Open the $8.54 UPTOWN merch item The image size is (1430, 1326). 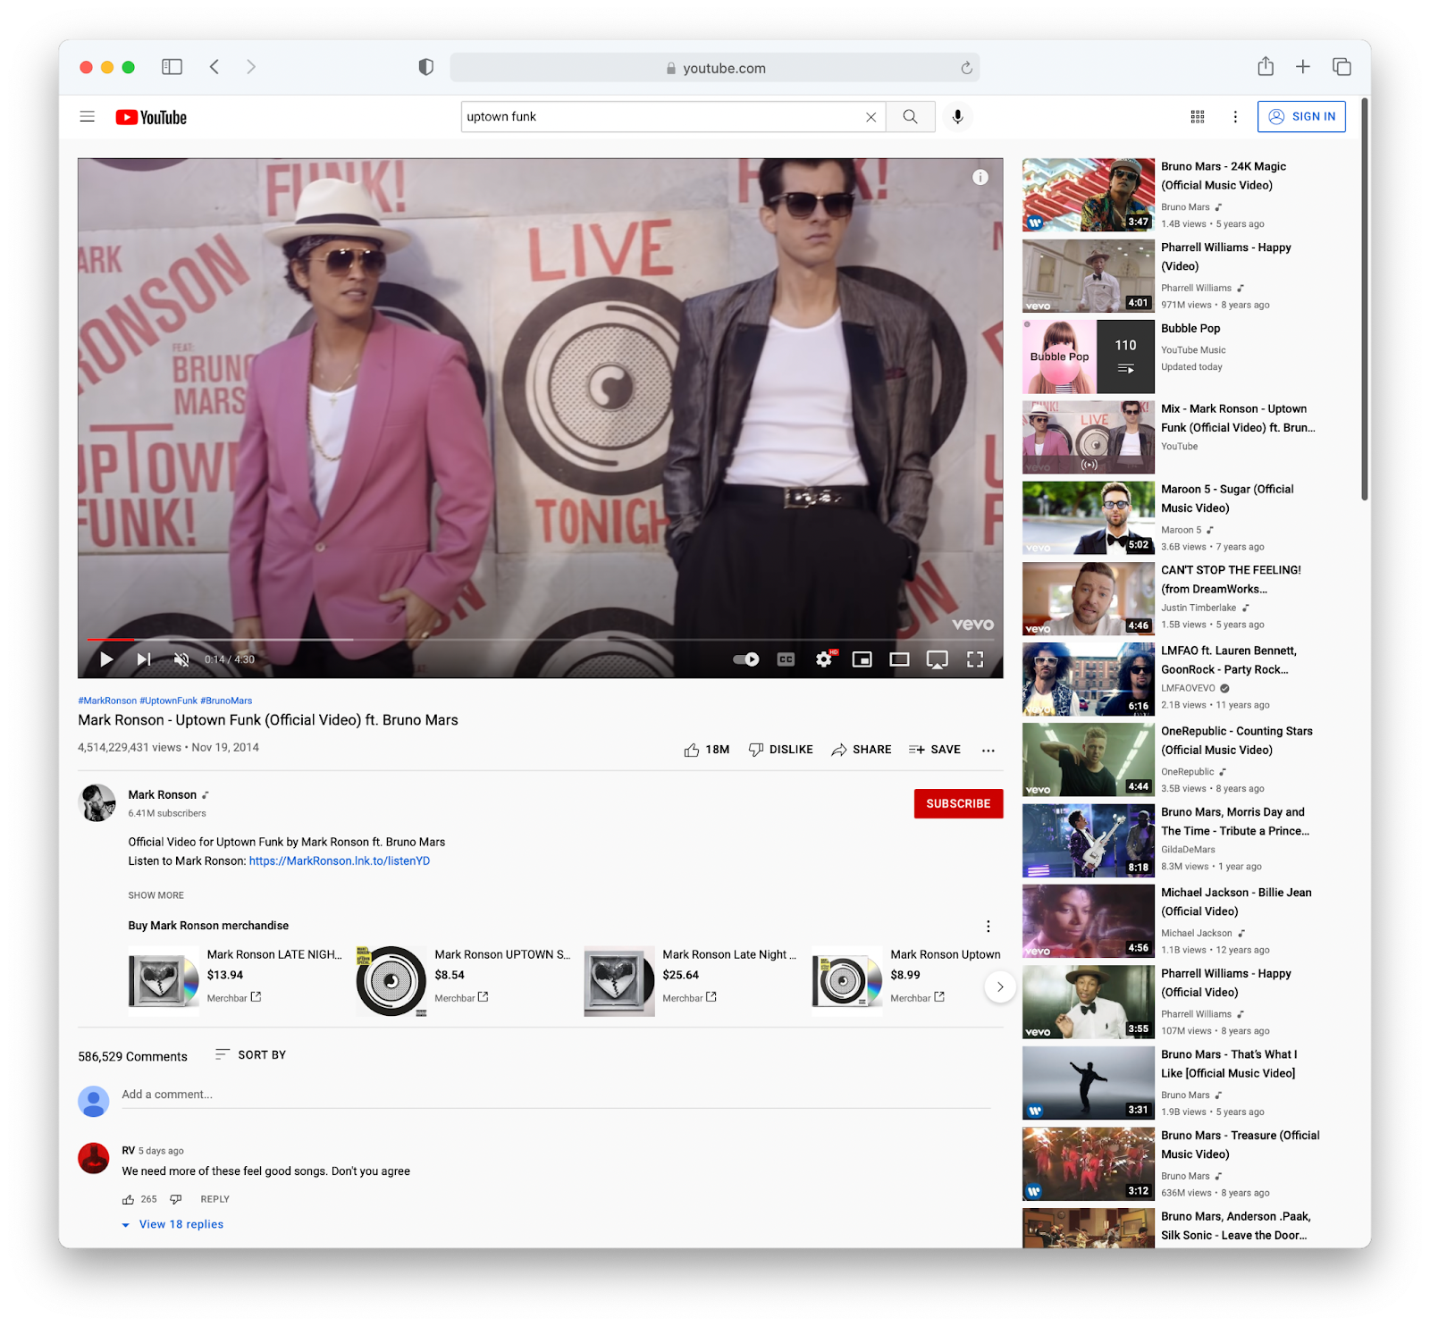pos(464,980)
